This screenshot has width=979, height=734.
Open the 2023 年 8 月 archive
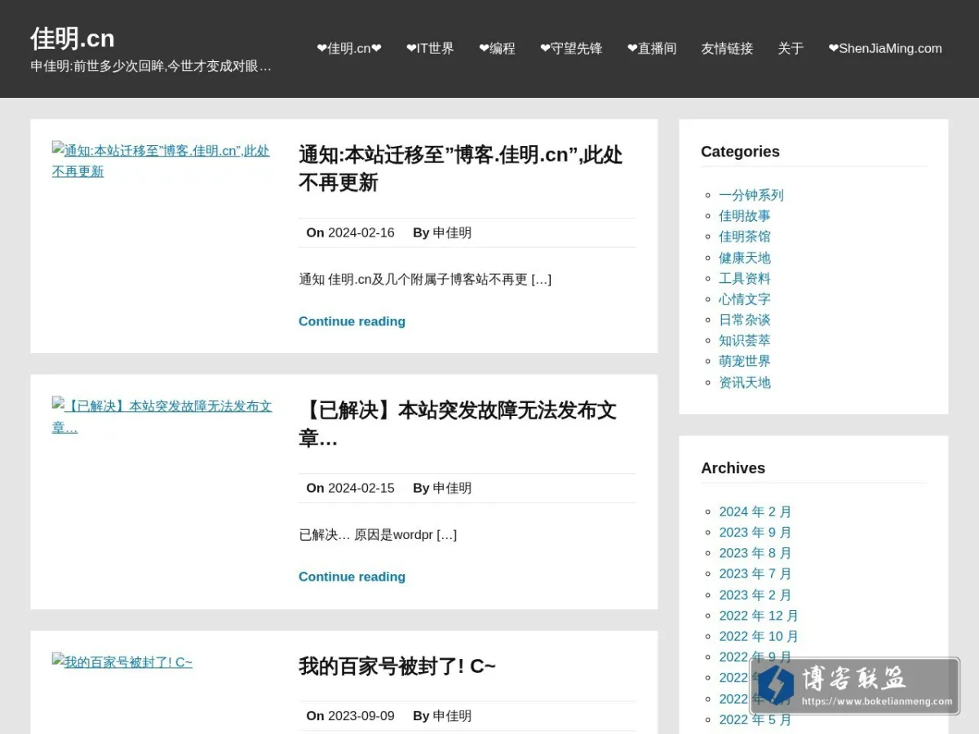pos(755,553)
